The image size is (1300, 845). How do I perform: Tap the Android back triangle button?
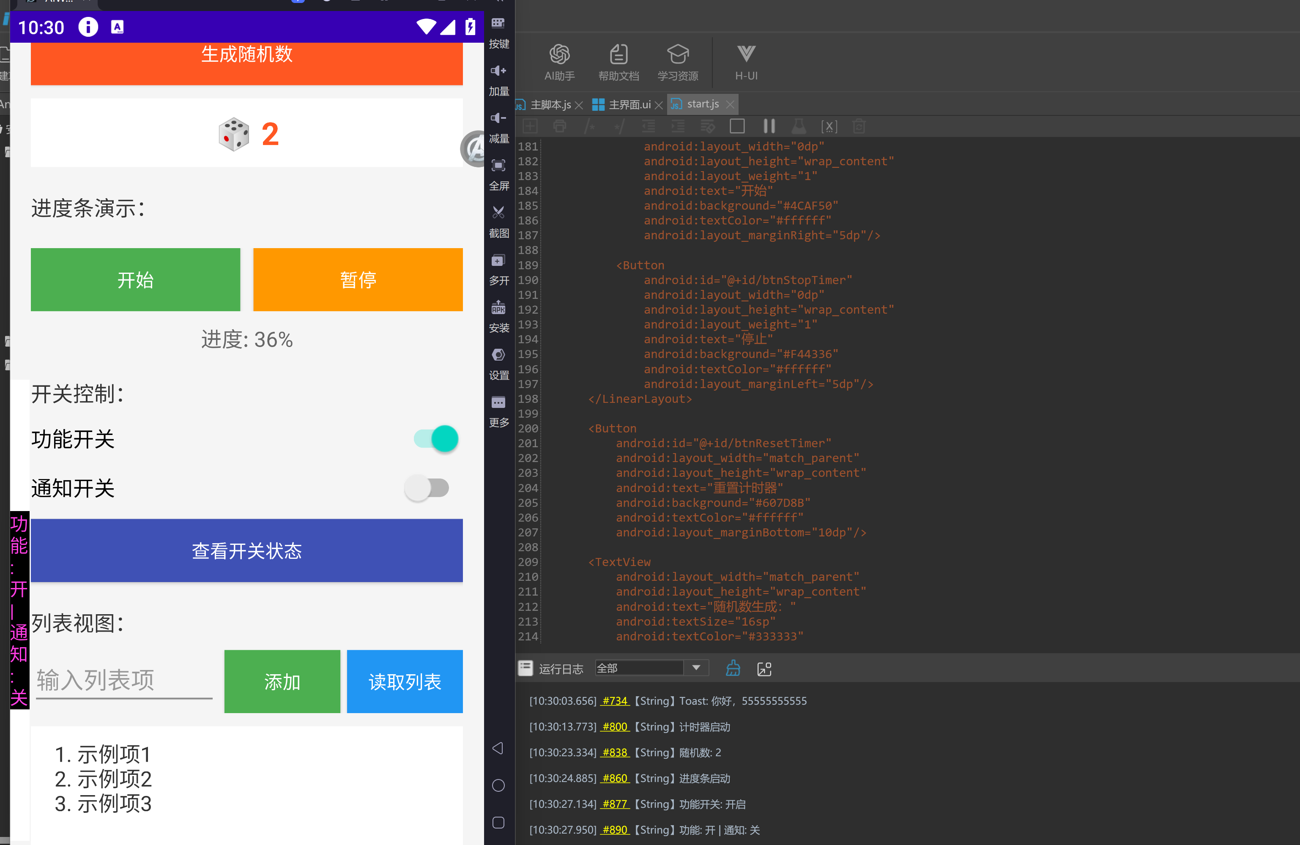click(498, 748)
